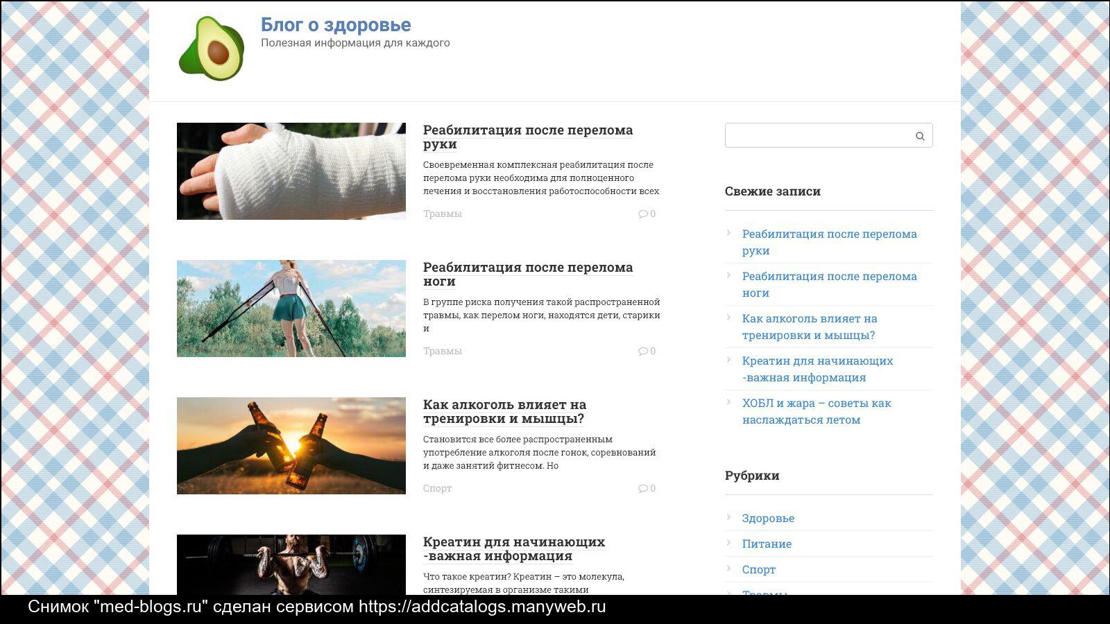
Task: Click the avocado site logo
Action: [212, 49]
